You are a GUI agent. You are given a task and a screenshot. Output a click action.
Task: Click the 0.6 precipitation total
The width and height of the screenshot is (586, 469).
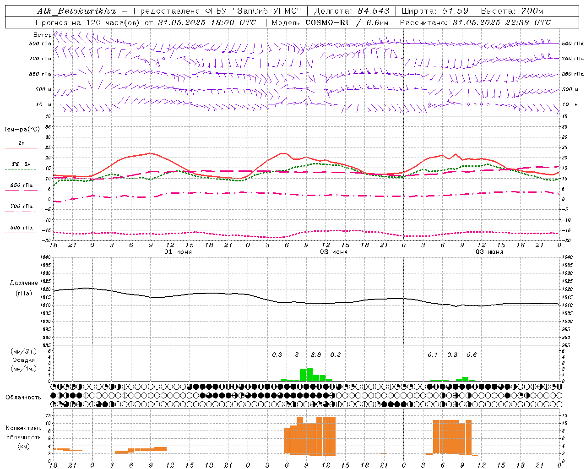pyautogui.click(x=472, y=355)
